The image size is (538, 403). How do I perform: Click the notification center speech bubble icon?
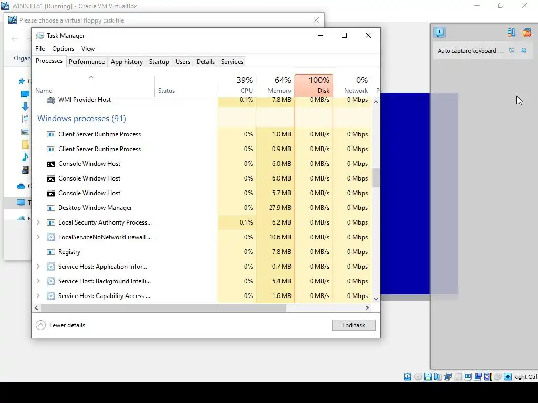(440, 33)
